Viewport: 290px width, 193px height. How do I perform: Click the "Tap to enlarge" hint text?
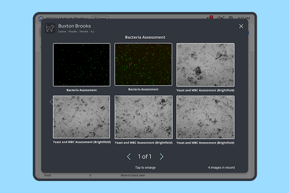point(145,167)
